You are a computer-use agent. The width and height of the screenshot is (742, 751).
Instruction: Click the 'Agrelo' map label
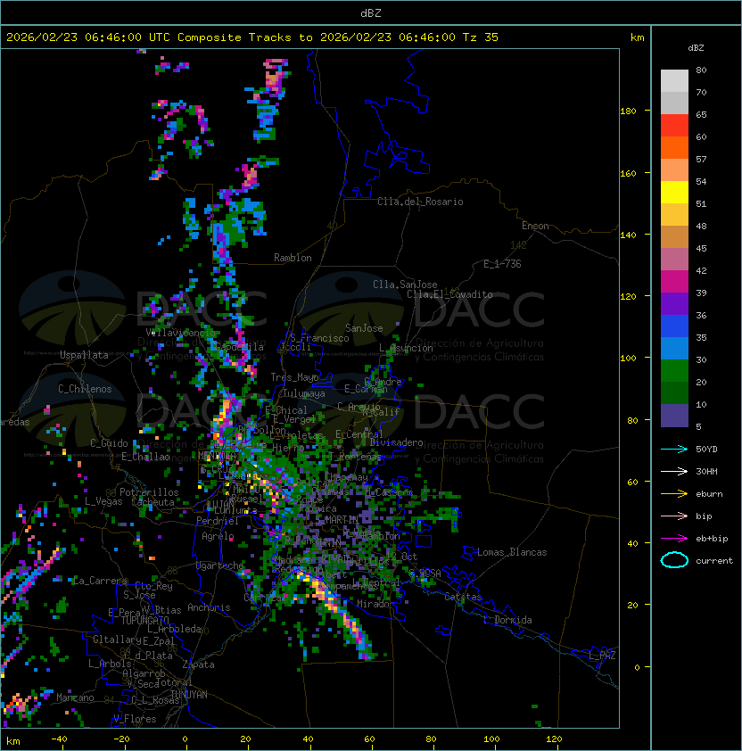pos(218,536)
